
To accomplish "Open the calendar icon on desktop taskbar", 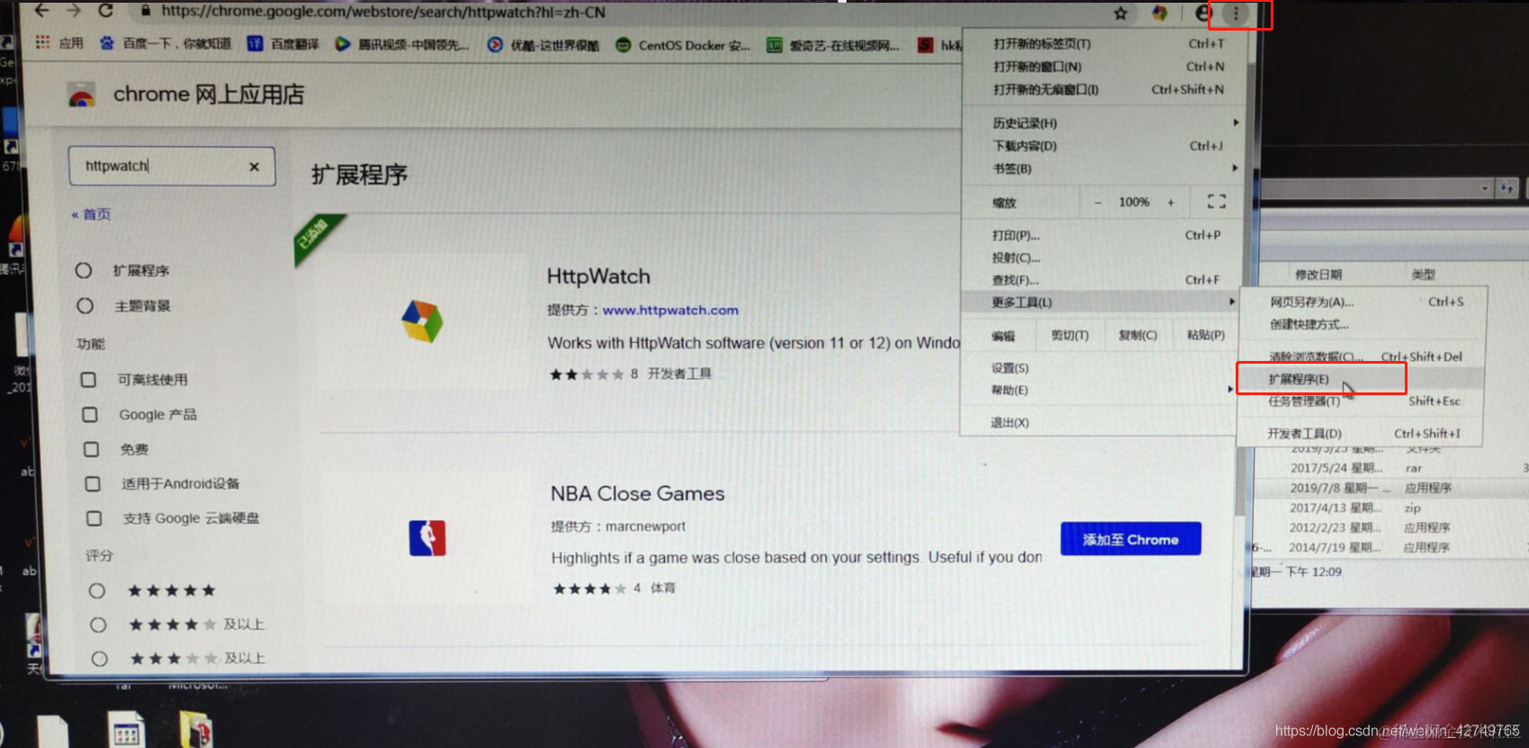I will 126,730.
